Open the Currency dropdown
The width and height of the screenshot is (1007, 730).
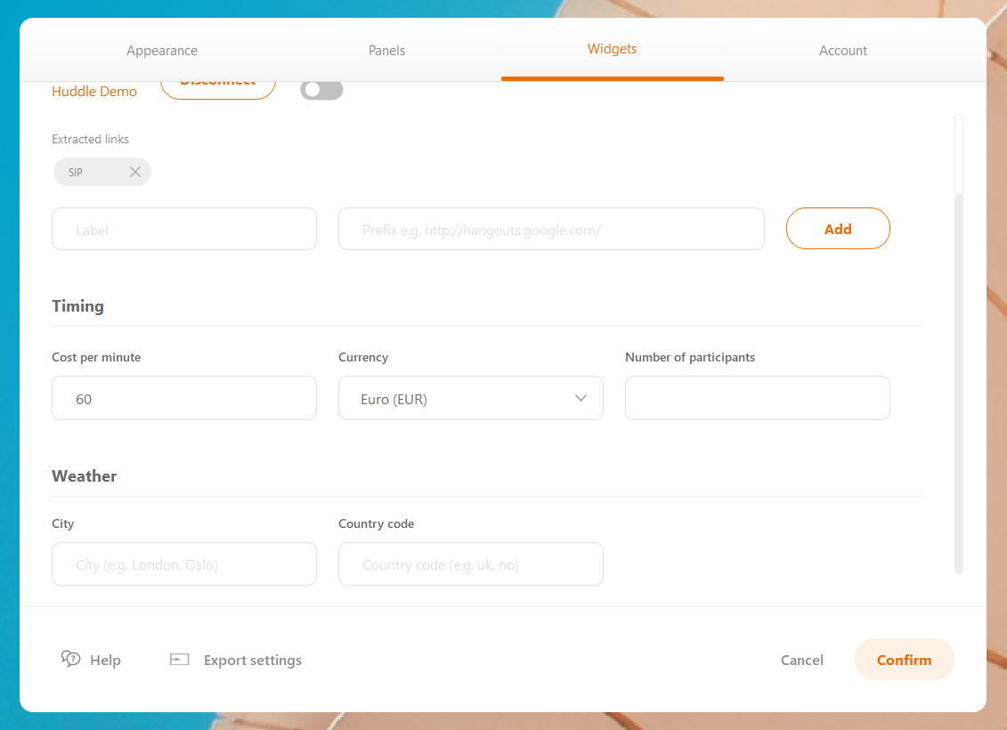[470, 399]
